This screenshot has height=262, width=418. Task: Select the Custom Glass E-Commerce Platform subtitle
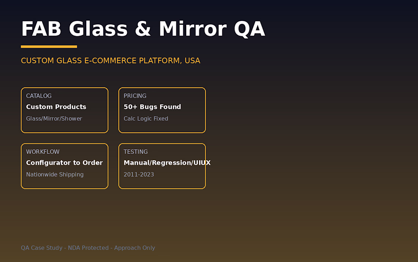point(110,61)
